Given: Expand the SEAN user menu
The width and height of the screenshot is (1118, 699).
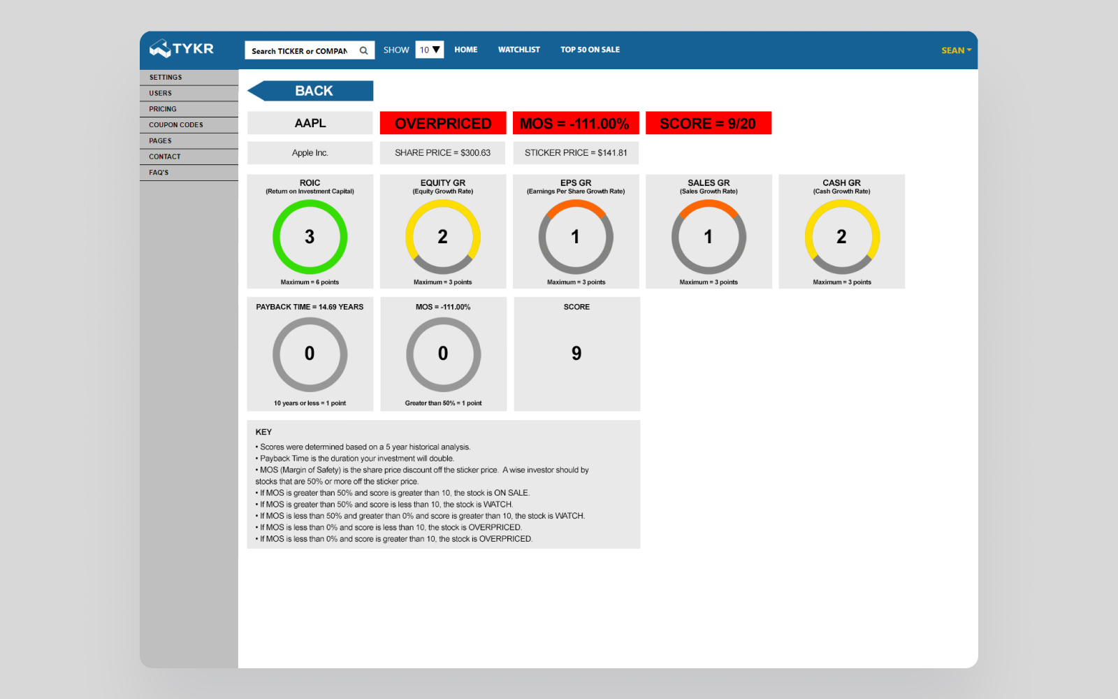Looking at the screenshot, I should [956, 50].
